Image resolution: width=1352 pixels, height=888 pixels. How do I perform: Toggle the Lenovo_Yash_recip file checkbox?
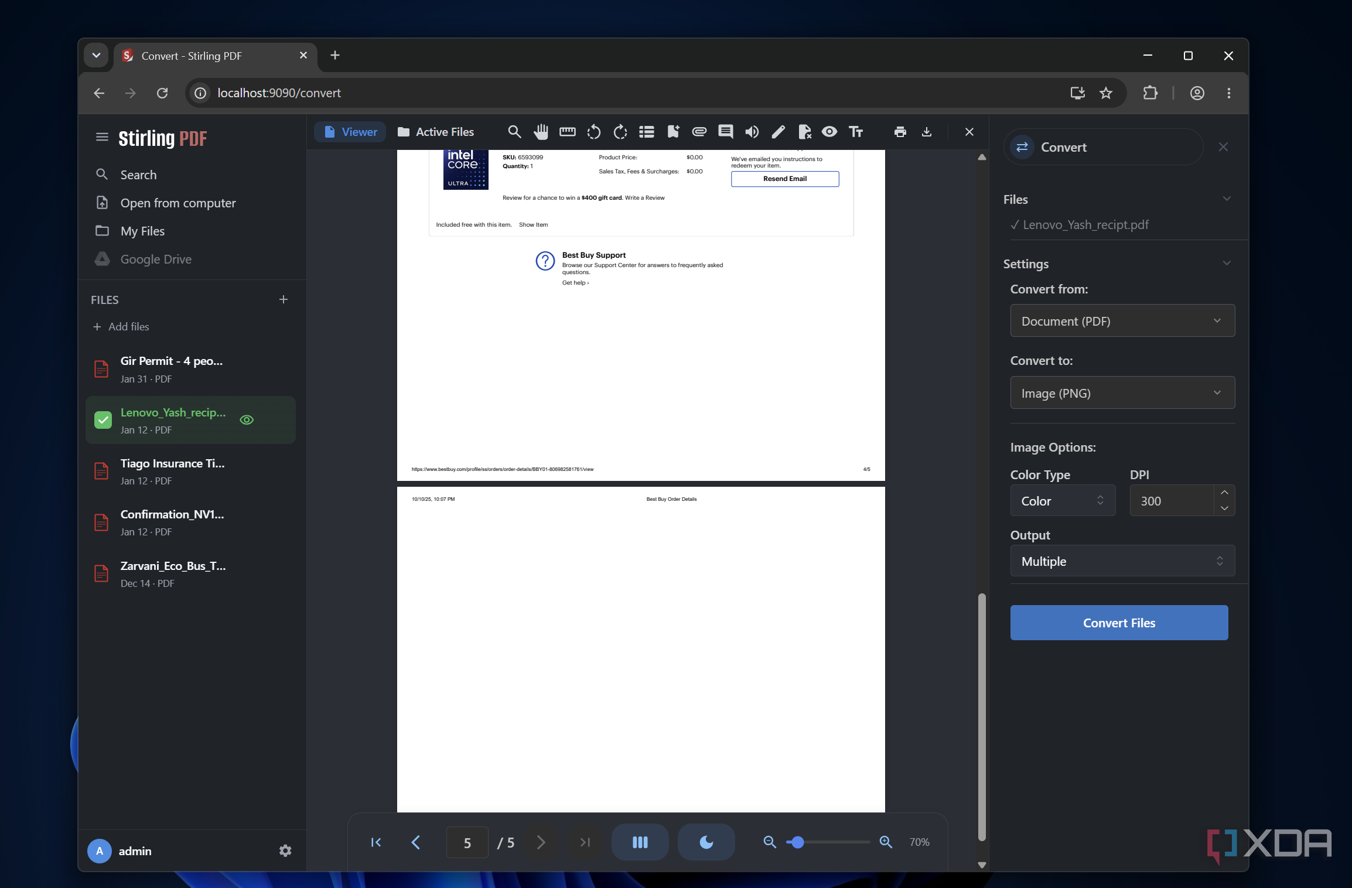tap(103, 420)
